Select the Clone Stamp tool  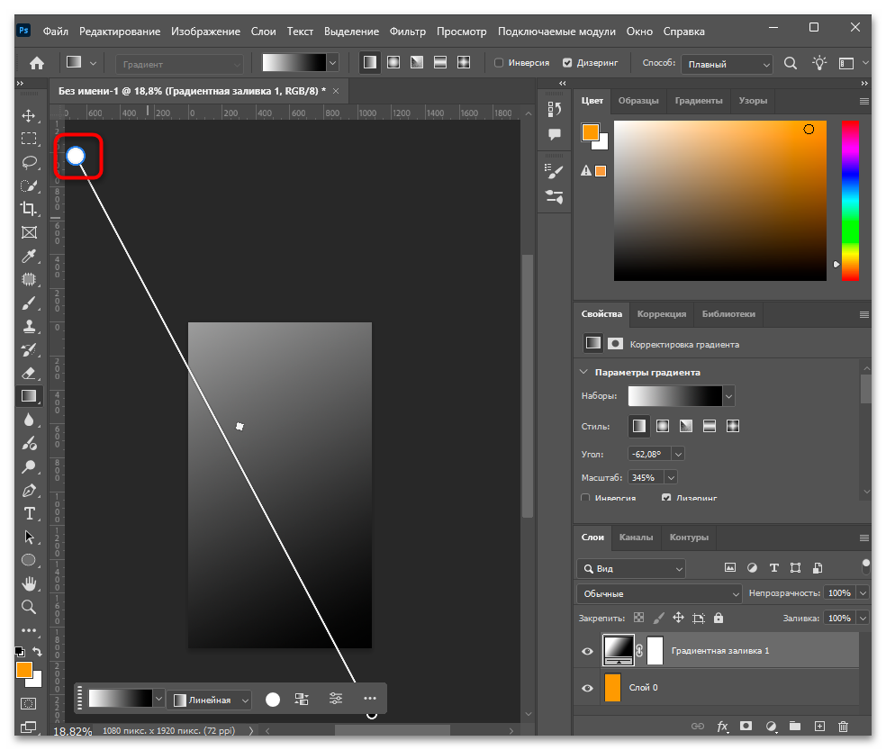pos(29,326)
